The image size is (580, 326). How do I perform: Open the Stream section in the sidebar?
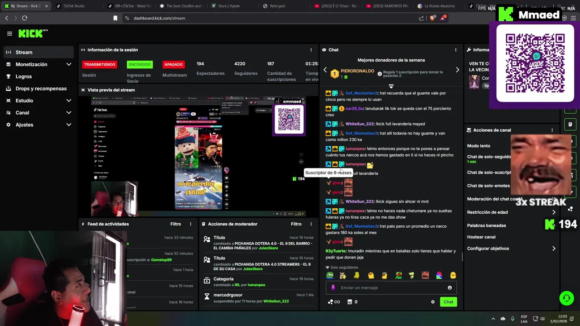click(39, 52)
